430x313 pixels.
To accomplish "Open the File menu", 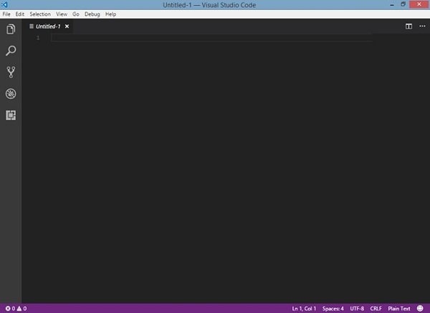I will [6, 14].
